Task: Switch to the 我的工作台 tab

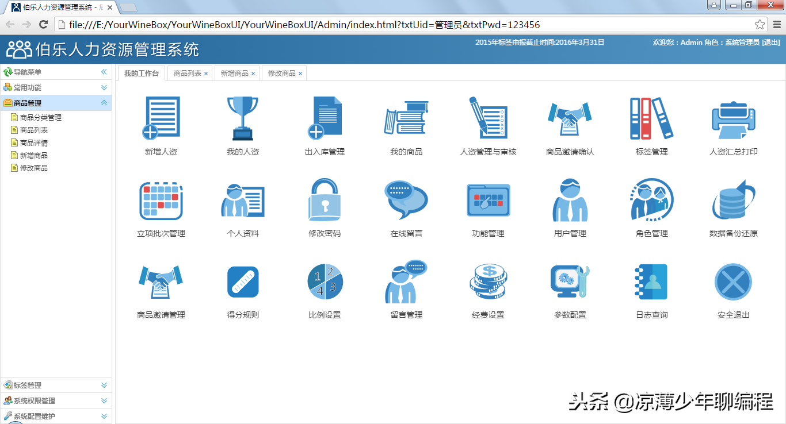Action: [142, 73]
